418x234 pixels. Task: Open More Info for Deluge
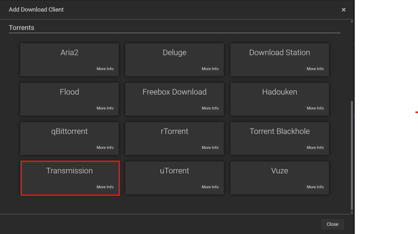pyautogui.click(x=210, y=69)
